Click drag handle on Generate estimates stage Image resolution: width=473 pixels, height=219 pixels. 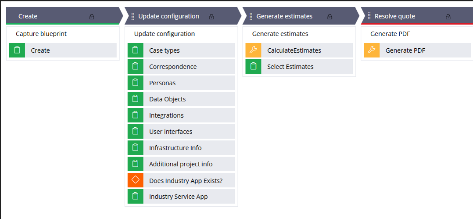251,17
